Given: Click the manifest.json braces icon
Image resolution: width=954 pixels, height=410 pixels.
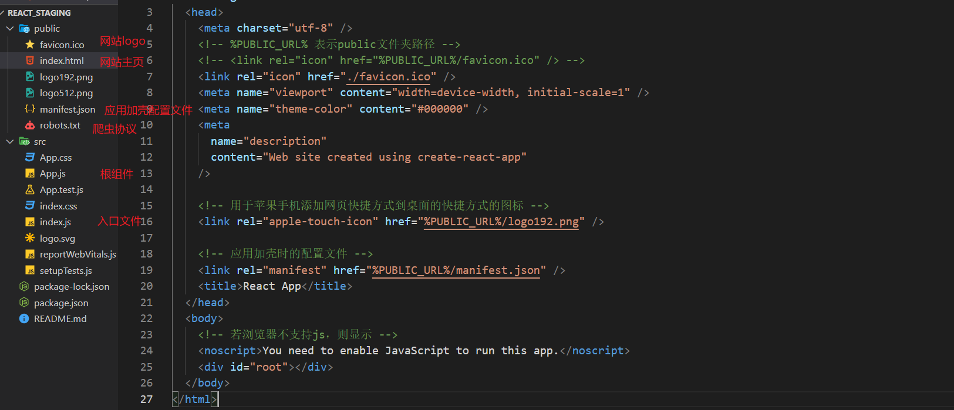Looking at the screenshot, I should 30,109.
